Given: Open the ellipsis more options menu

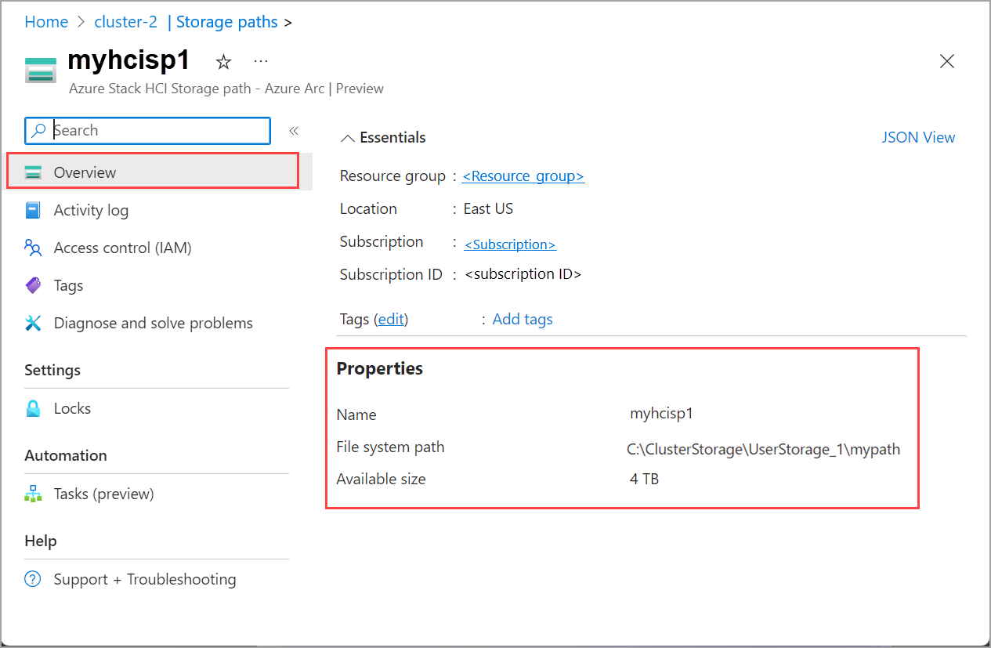Looking at the screenshot, I should pos(261,62).
